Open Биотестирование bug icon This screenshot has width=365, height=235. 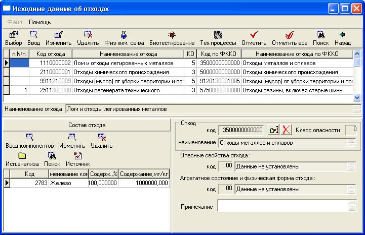click(172, 35)
